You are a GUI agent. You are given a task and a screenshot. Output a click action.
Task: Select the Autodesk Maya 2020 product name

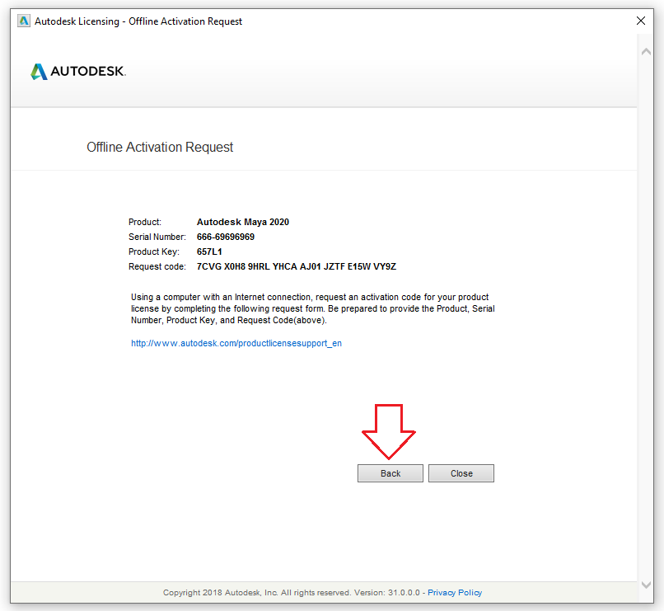click(x=243, y=222)
